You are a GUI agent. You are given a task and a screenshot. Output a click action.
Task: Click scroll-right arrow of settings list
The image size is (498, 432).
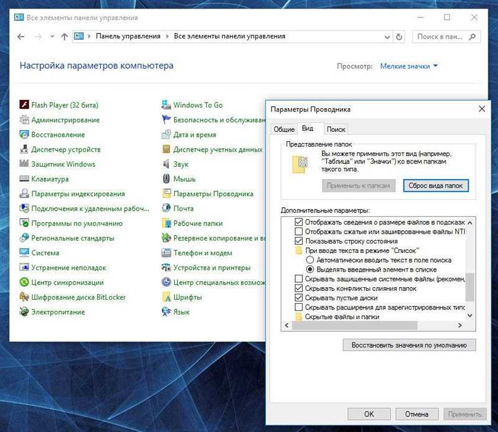pos(459,325)
